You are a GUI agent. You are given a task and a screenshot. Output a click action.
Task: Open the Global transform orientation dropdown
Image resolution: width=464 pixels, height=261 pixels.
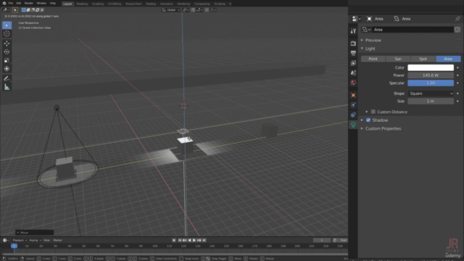pos(171,9)
